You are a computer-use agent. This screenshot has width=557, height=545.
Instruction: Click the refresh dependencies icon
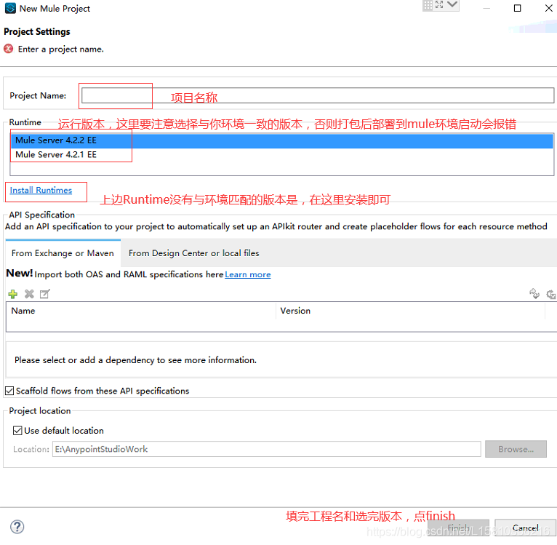point(534,294)
